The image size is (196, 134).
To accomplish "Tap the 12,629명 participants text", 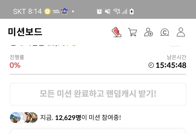I will point(68,118).
